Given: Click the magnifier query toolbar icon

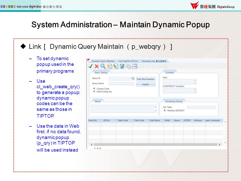Looking at the screenshot, I should (x=103, y=66).
